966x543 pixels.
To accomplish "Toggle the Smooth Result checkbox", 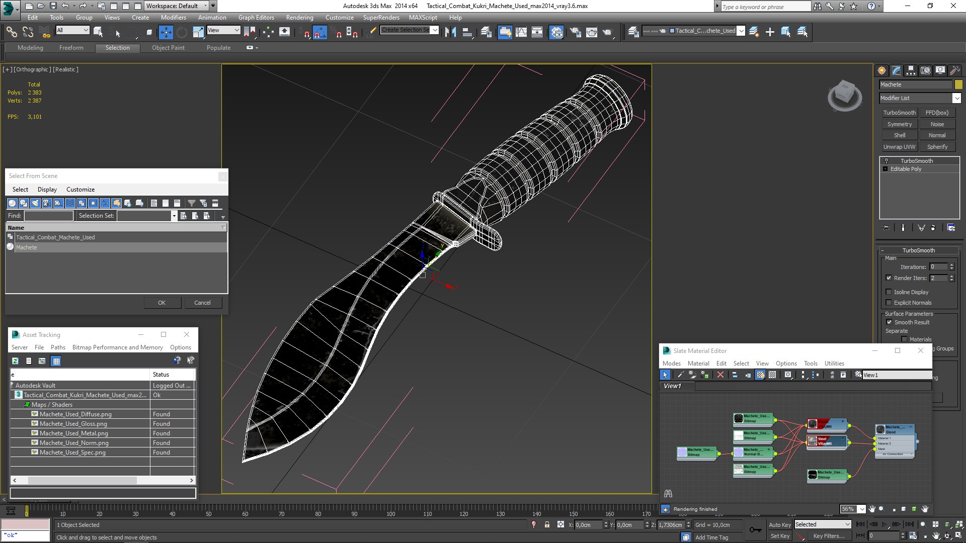I will point(889,322).
